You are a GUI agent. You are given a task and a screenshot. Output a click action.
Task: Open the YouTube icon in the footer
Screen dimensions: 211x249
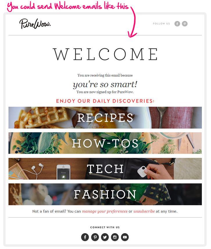click(x=125, y=237)
